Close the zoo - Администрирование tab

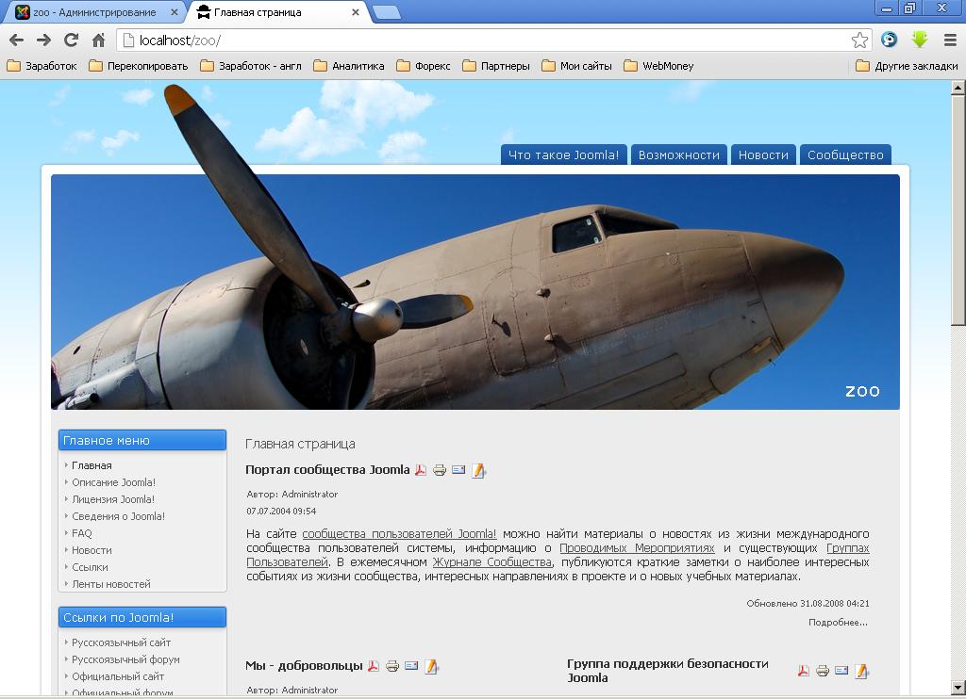[175, 12]
